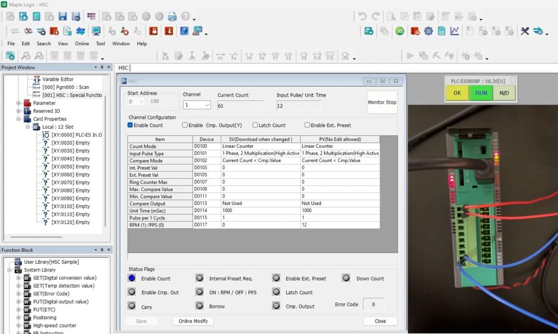Click the Online Modify button

pyautogui.click(x=193, y=321)
